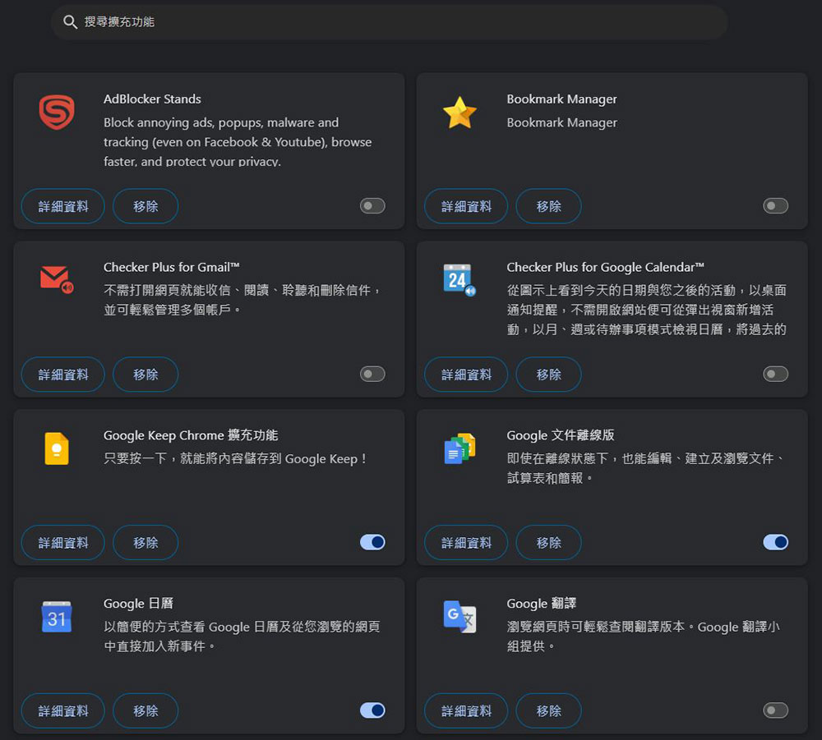Click the Checker Plus for Gmail envelope icon
The height and width of the screenshot is (740, 822).
57,279
